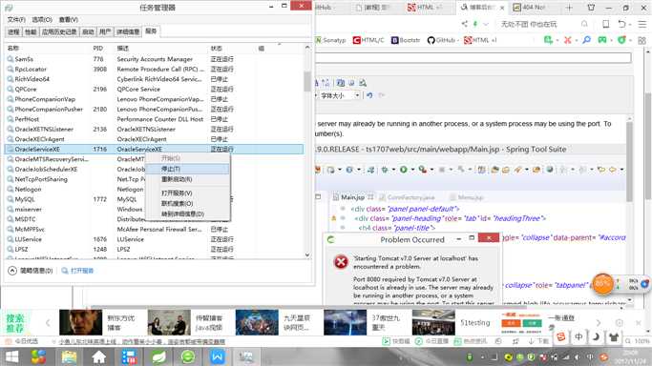Select the McMPFSvc service row
This screenshot has height=366, width=652.
(154, 230)
